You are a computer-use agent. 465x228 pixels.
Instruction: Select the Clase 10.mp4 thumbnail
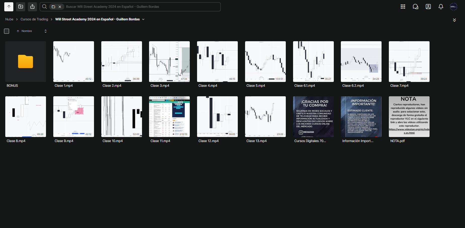tap(122, 117)
